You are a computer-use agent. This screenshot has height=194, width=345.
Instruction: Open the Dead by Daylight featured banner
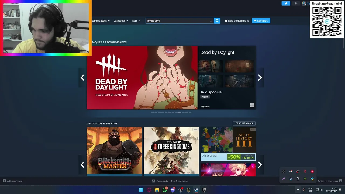pyautogui.click(x=142, y=78)
